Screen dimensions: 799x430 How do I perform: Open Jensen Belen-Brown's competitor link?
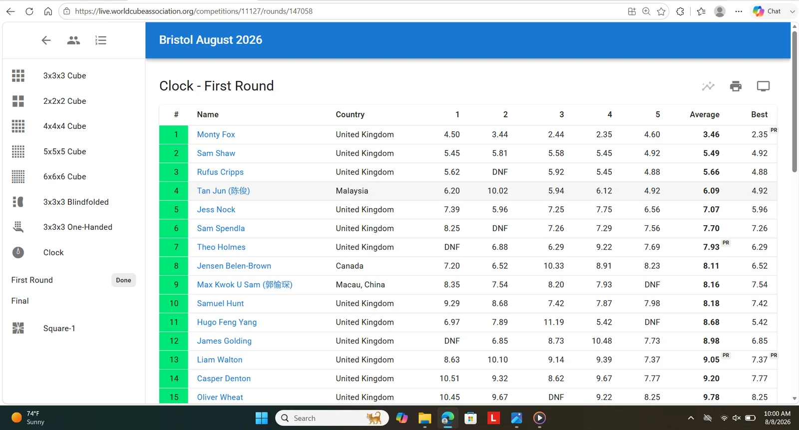pyautogui.click(x=234, y=266)
